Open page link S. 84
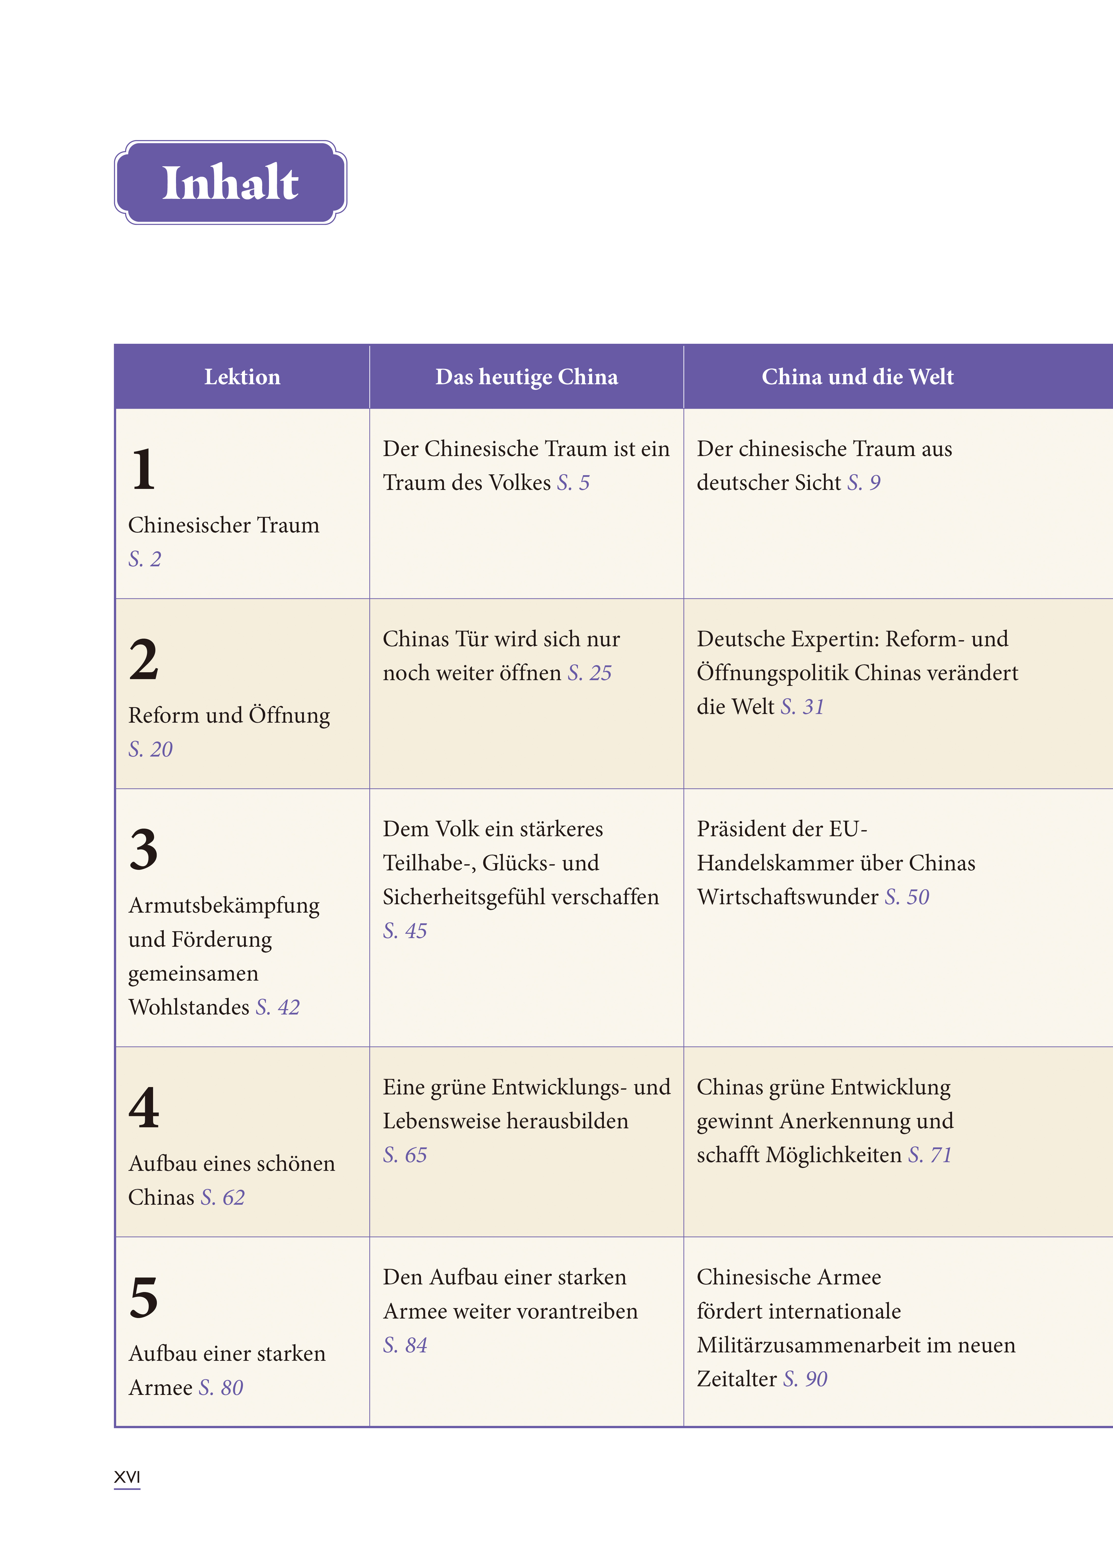Image resolution: width=1113 pixels, height=1564 pixels. pyautogui.click(x=404, y=1346)
